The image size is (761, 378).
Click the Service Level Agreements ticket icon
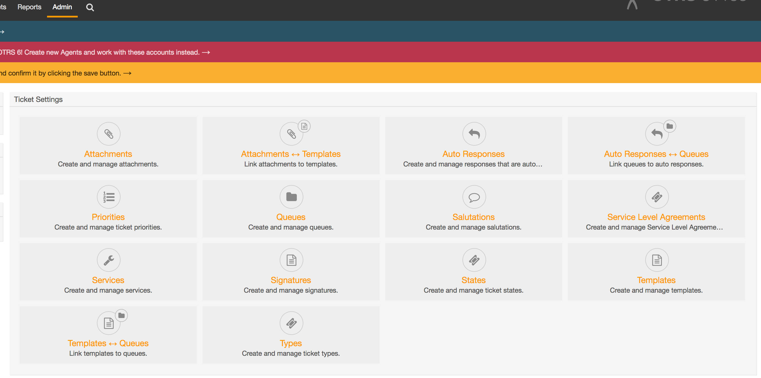coord(657,197)
